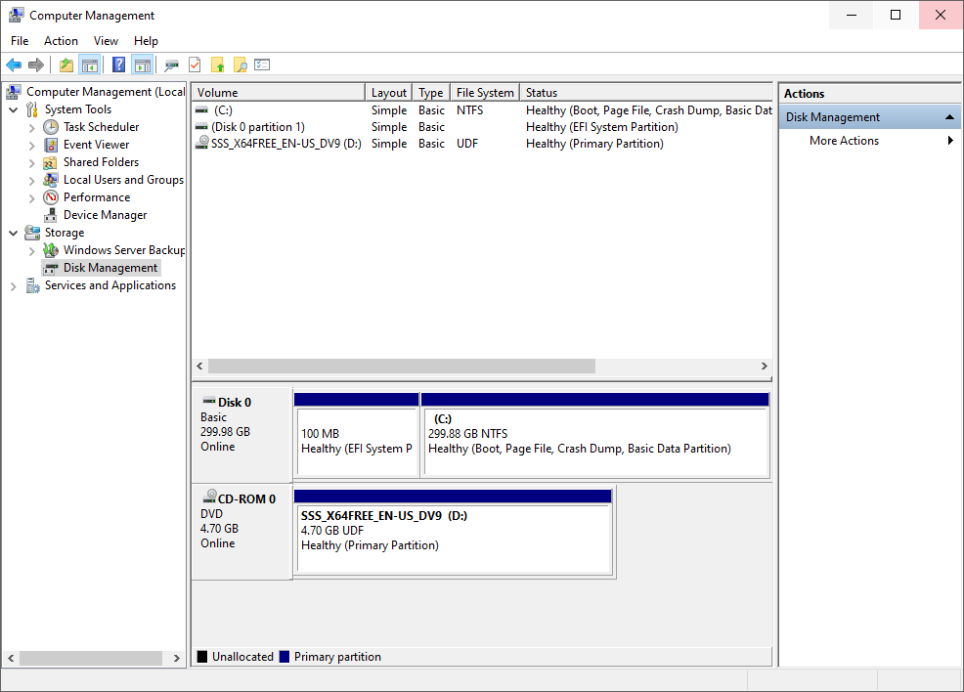This screenshot has height=692, width=964.
Task: Select Performance in the System Tools tree
Action: click(96, 197)
